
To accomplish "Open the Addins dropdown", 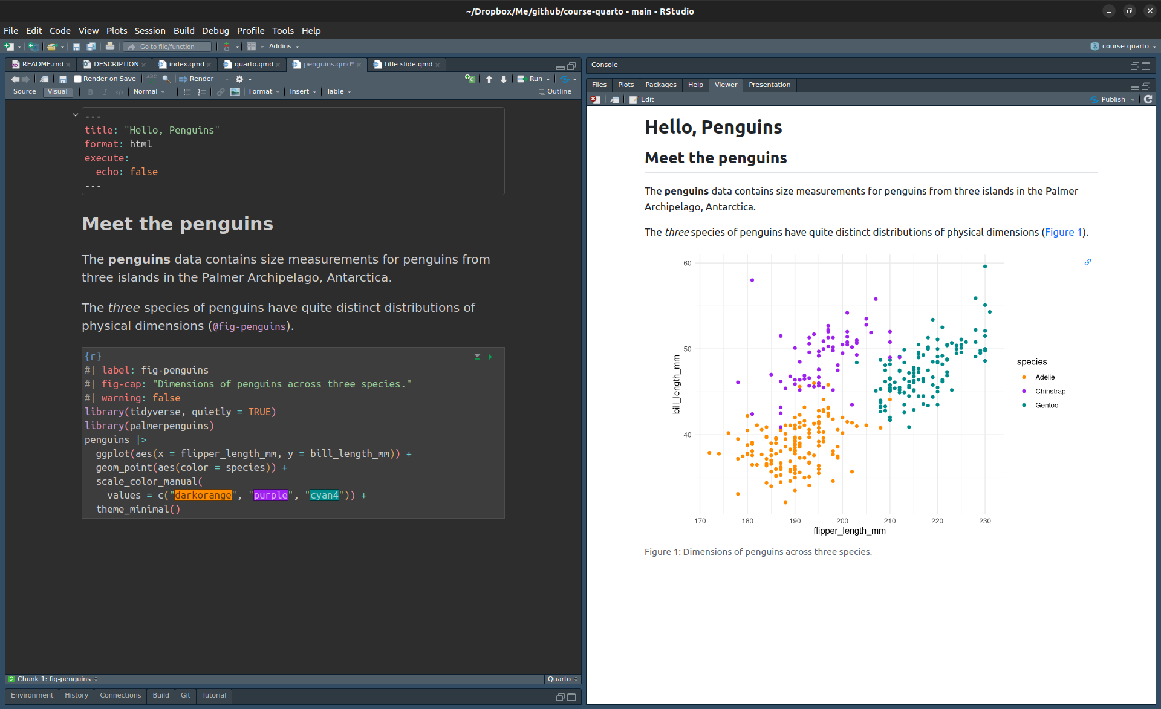I will [284, 47].
